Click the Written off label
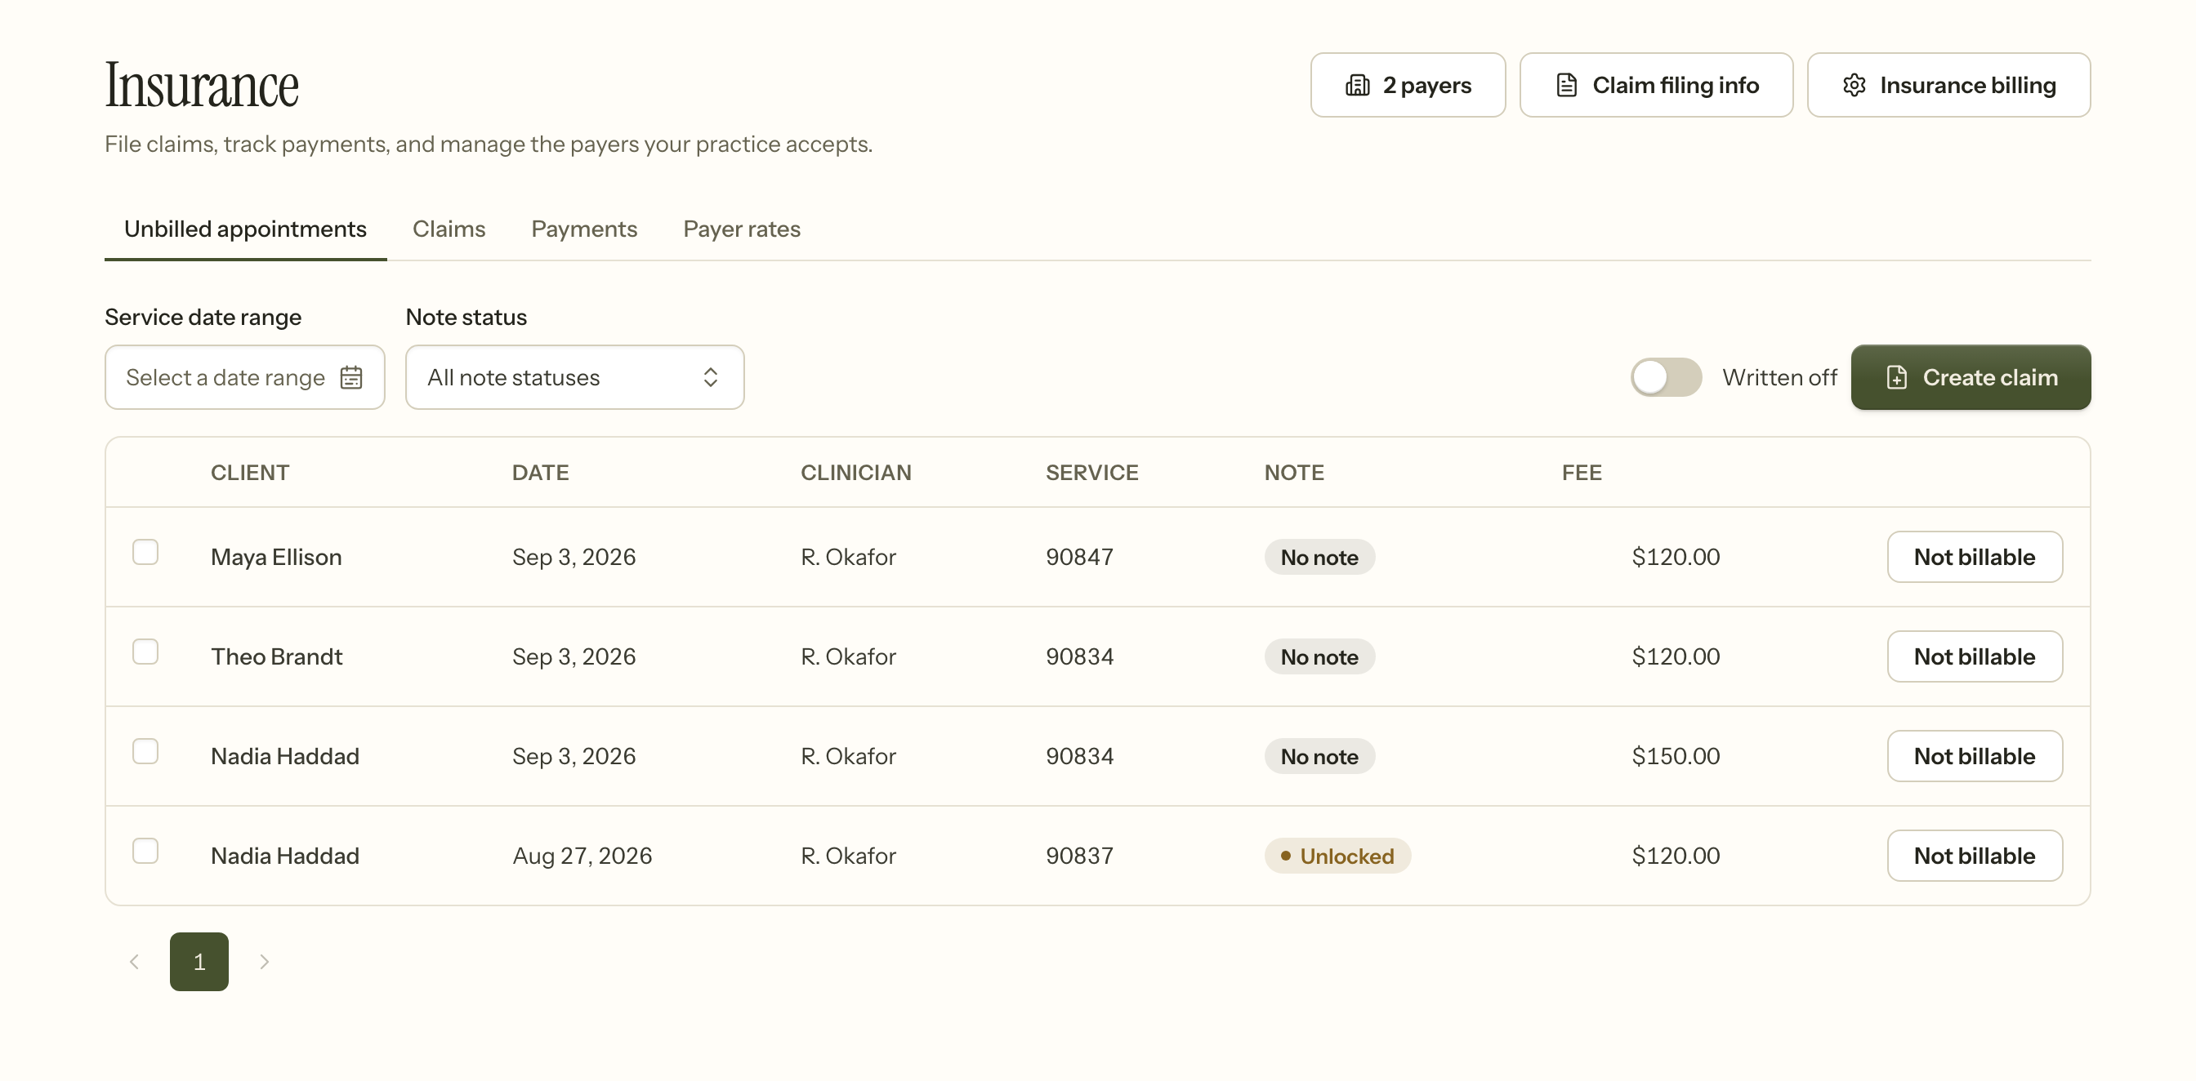2196x1081 pixels. coord(1780,377)
